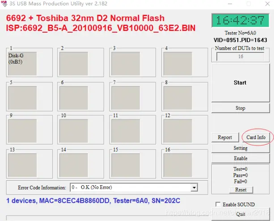Select device slot 15
Screen dimensions: 274x221
(126, 165)
